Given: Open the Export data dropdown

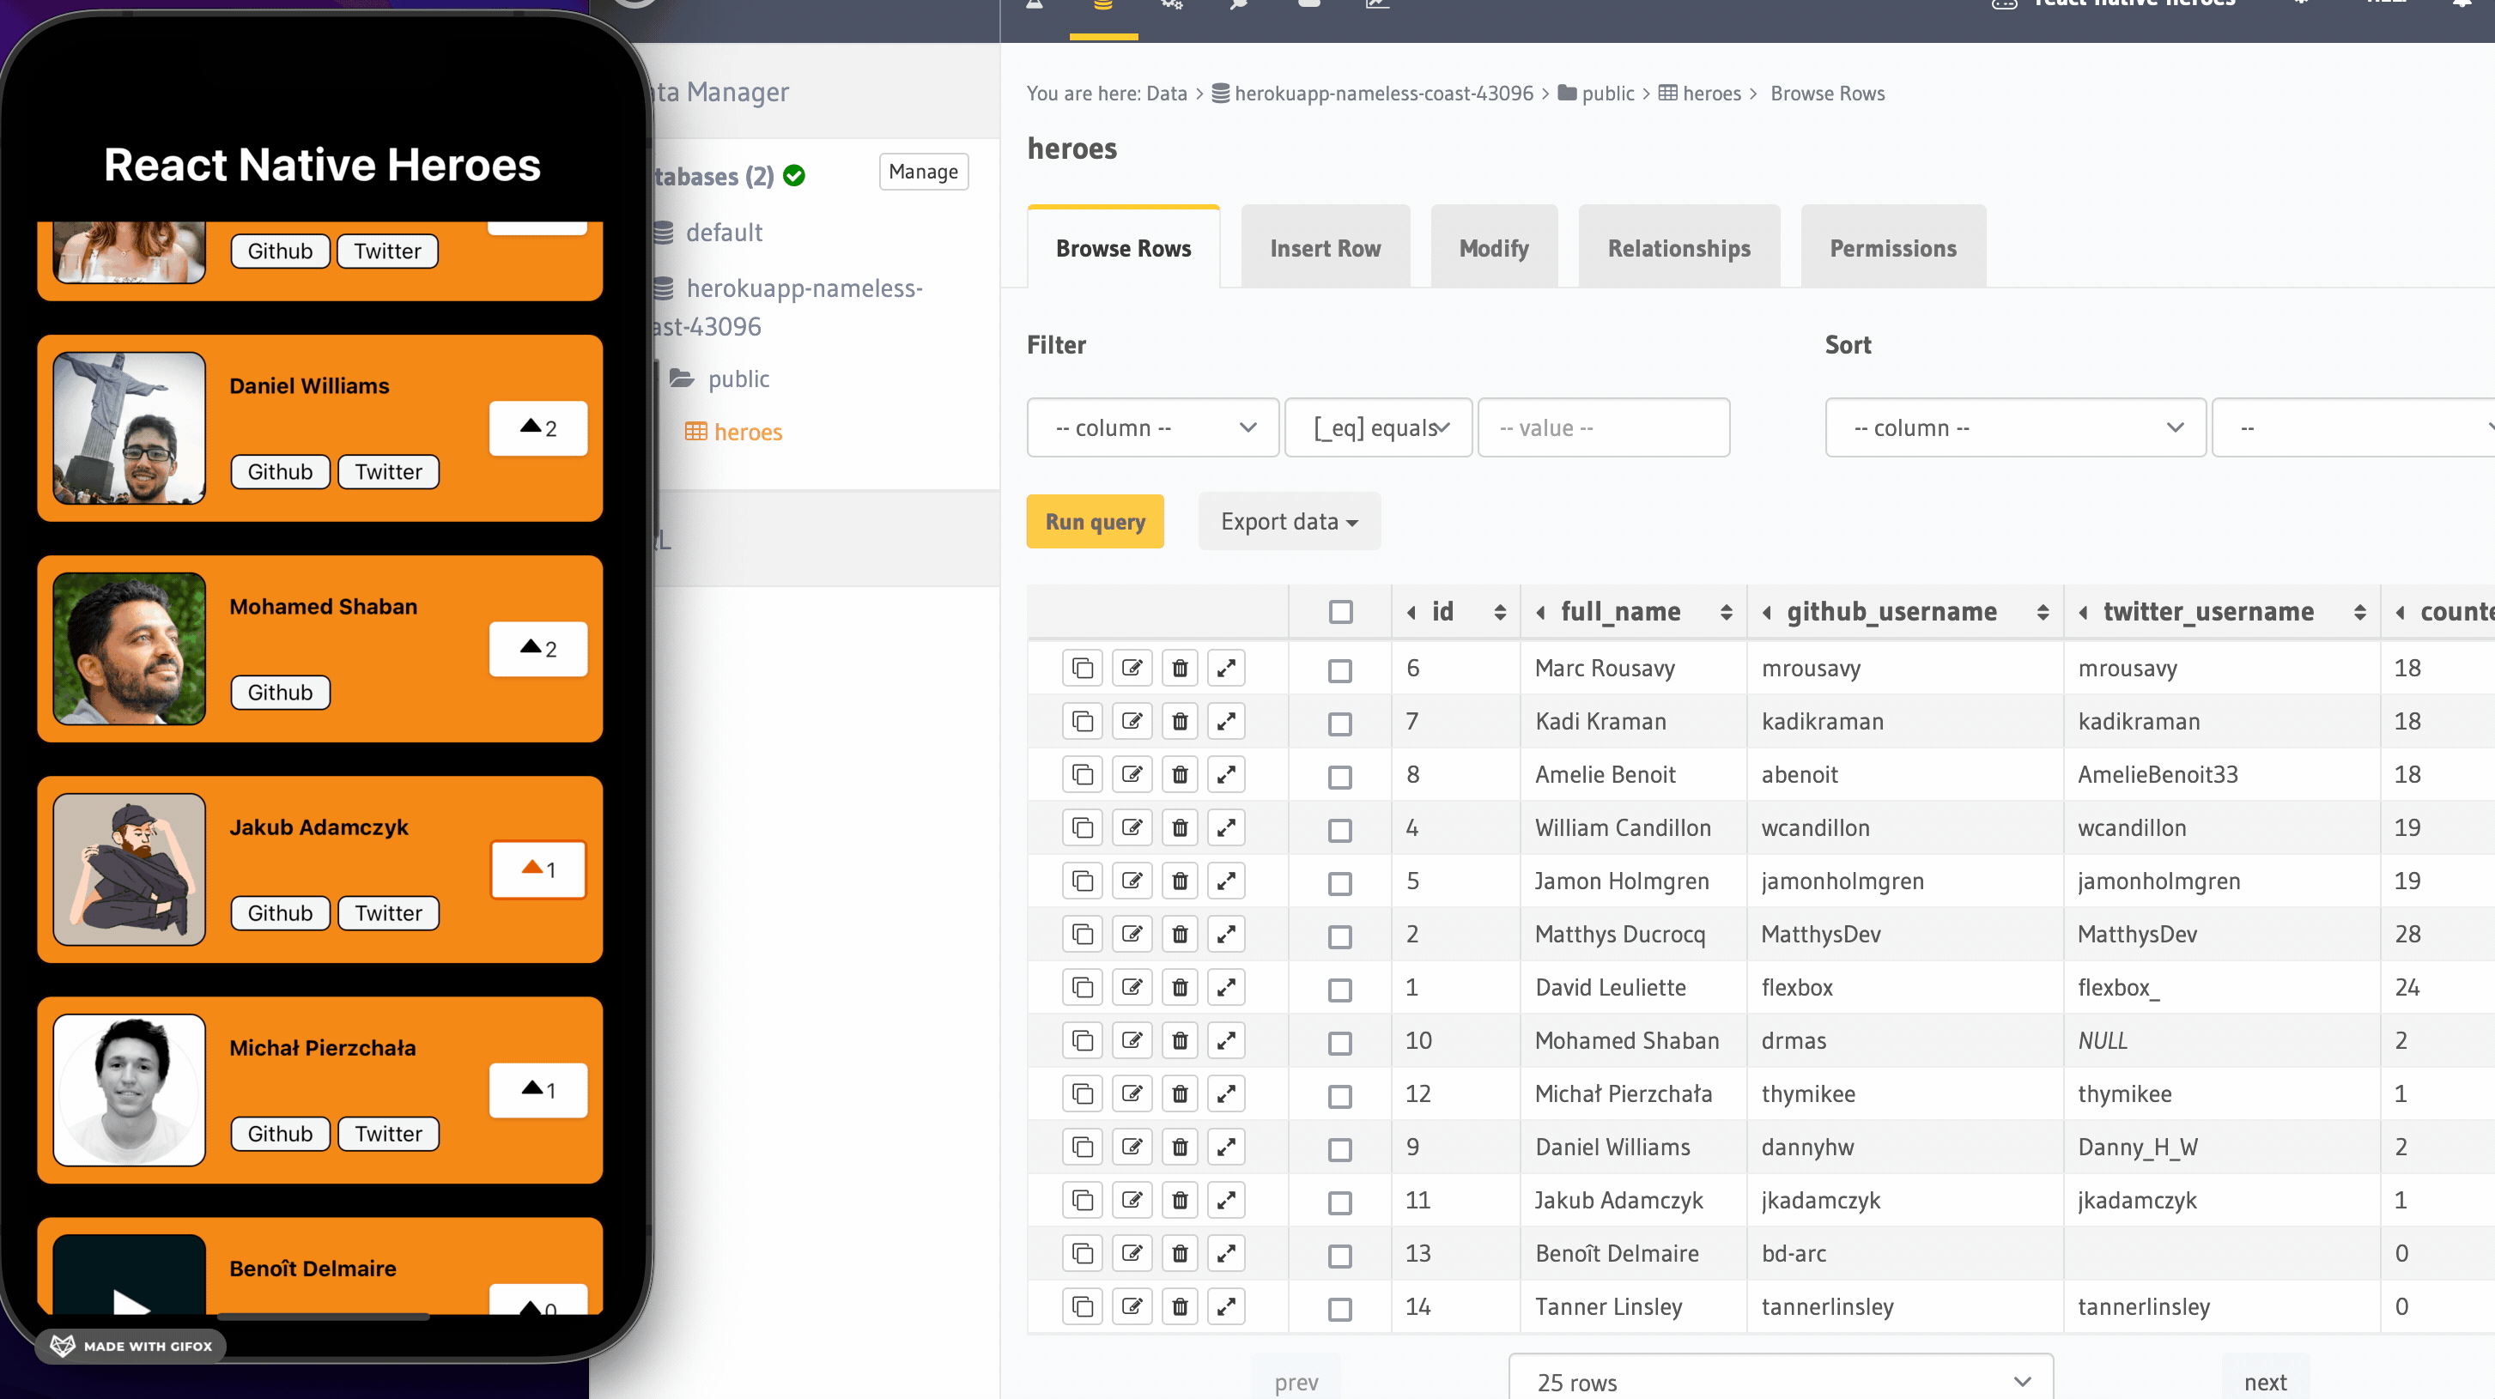Looking at the screenshot, I should 1288,522.
